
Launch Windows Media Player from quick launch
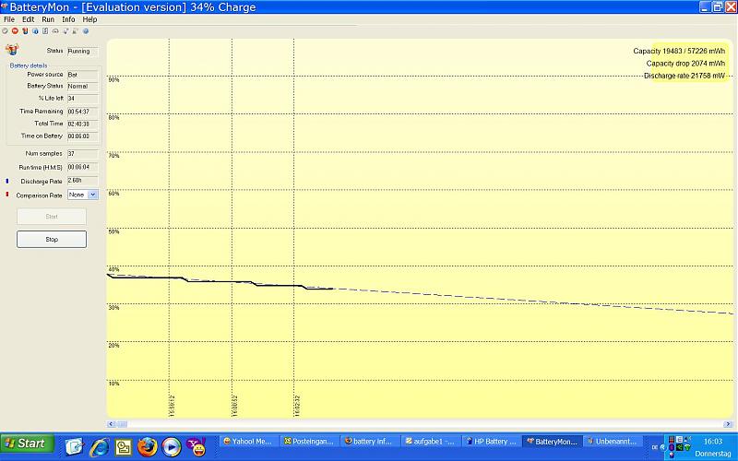click(172, 447)
